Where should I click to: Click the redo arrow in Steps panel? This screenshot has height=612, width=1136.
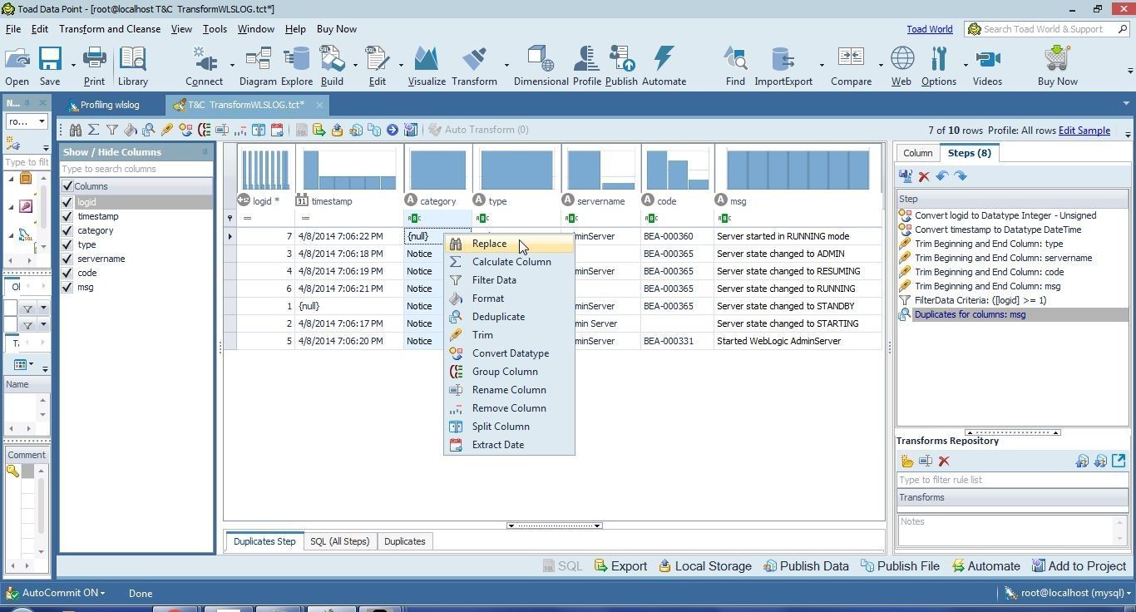(961, 176)
